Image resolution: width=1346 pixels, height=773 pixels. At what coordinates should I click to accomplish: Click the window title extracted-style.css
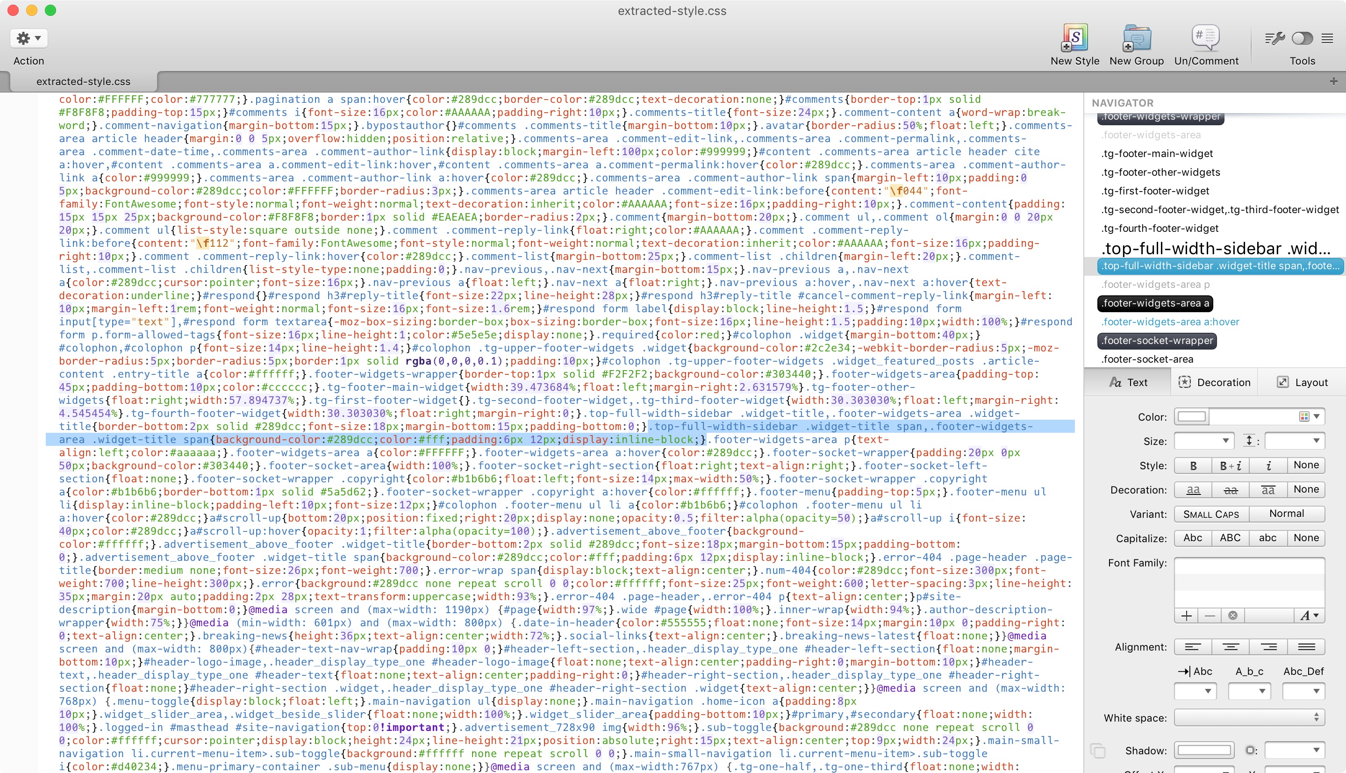672,11
